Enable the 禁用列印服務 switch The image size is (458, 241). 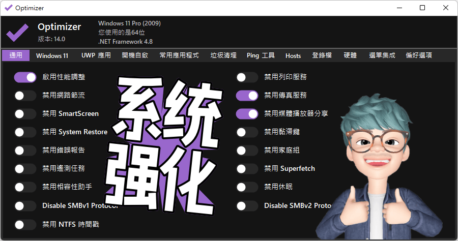[247, 77]
